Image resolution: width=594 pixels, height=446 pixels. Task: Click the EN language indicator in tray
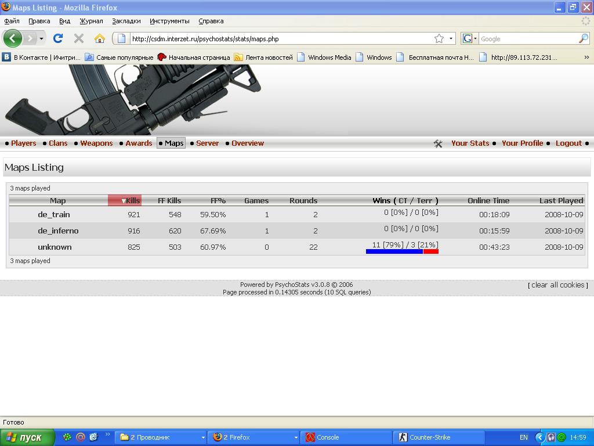(x=524, y=437)
